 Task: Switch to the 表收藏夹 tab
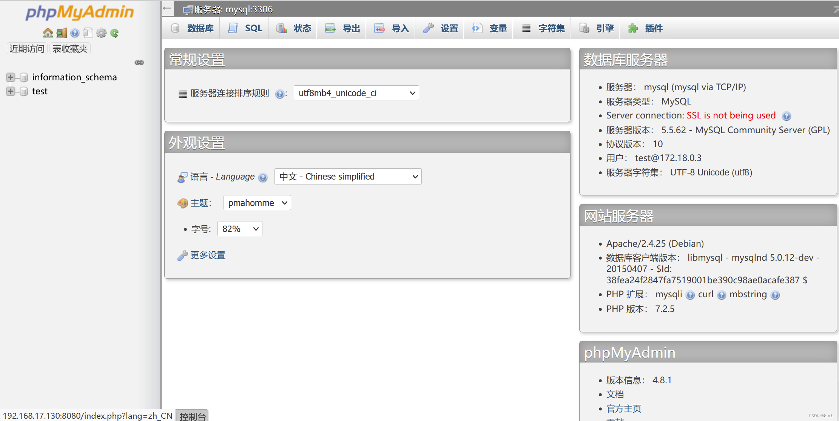pyautogui.click(x=69, y=48)
